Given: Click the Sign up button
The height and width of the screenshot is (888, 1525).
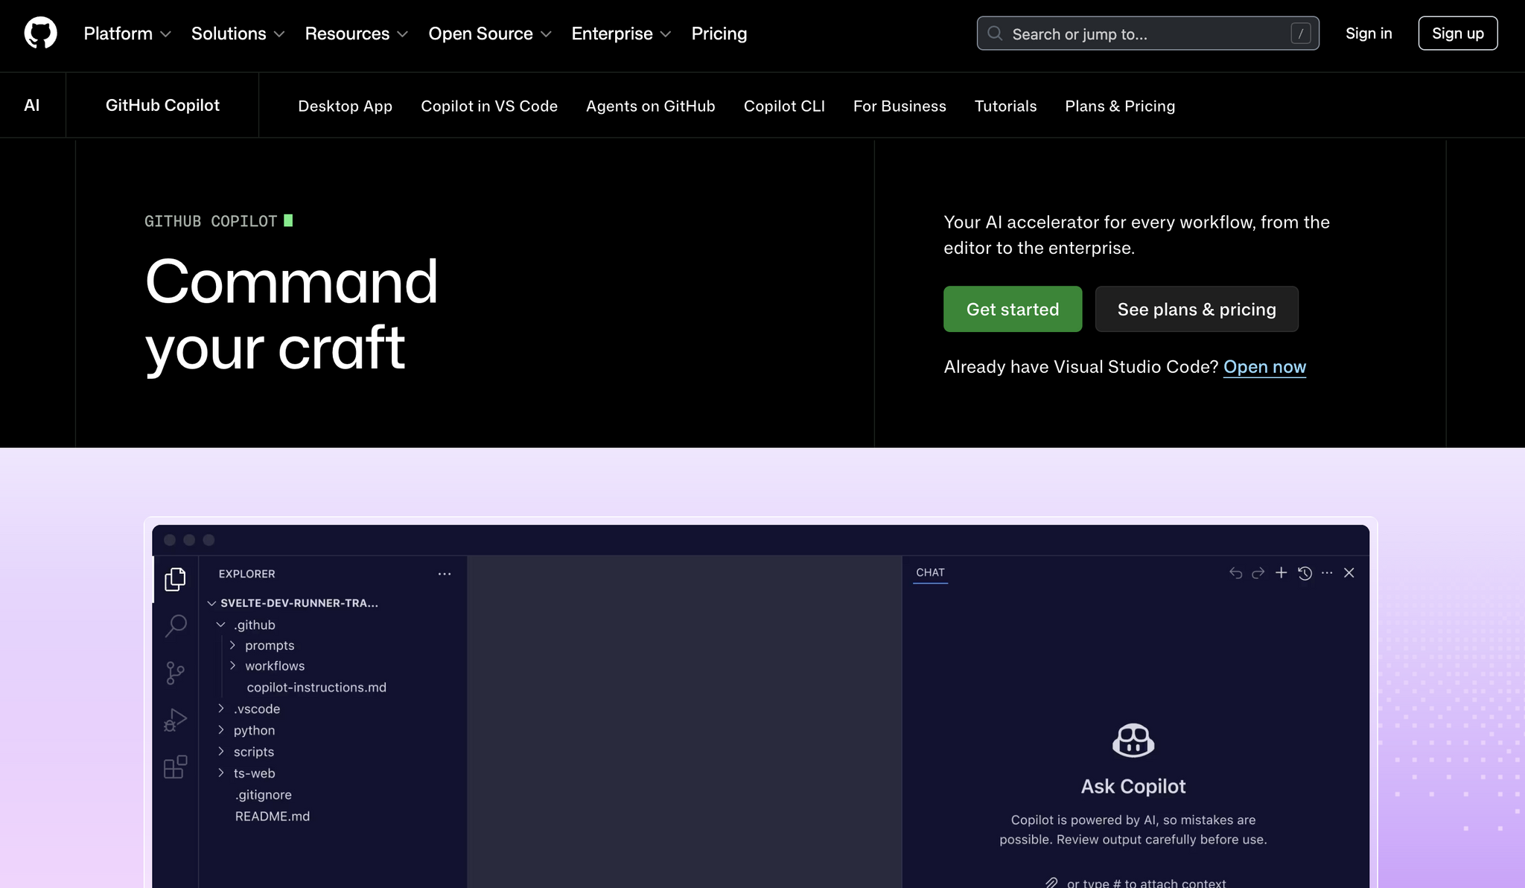Looking at the screenshot, I should click(x=1457, y=33).
